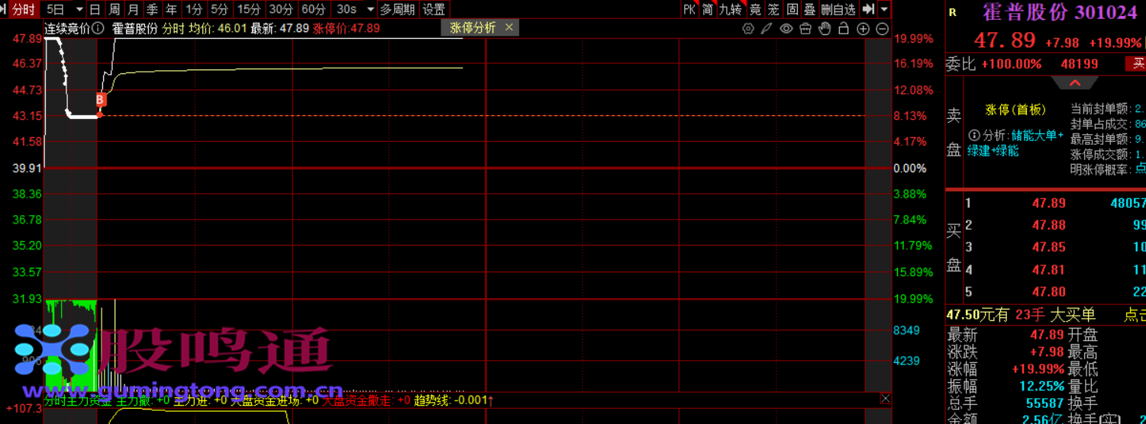Open the top toolbar overflow dropdown arrow
Image resolution: width=1146 pixels, height=424 pixels.
(884, 10)
